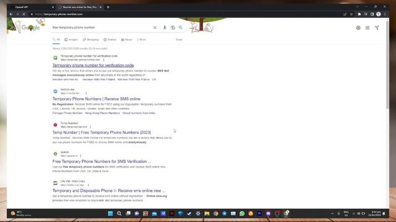Open options menu for the quackr result
396x222 pixels.
(x=81, y=156)
